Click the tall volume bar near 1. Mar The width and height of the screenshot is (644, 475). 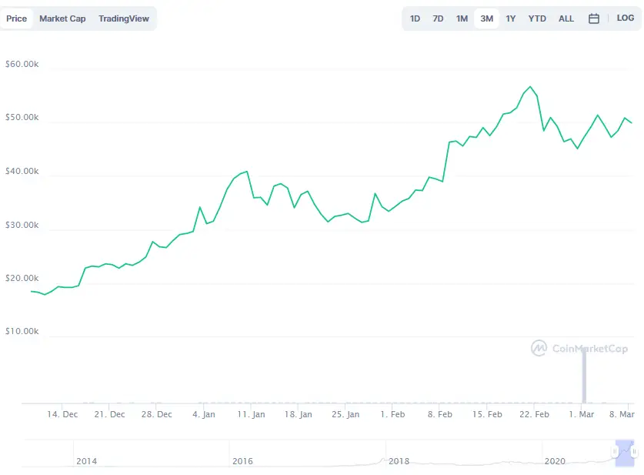(x=584, y=375)
